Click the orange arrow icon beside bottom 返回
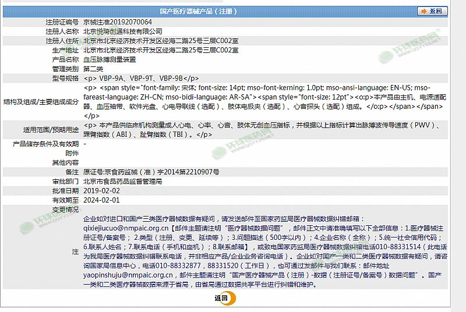 point(231,298)
